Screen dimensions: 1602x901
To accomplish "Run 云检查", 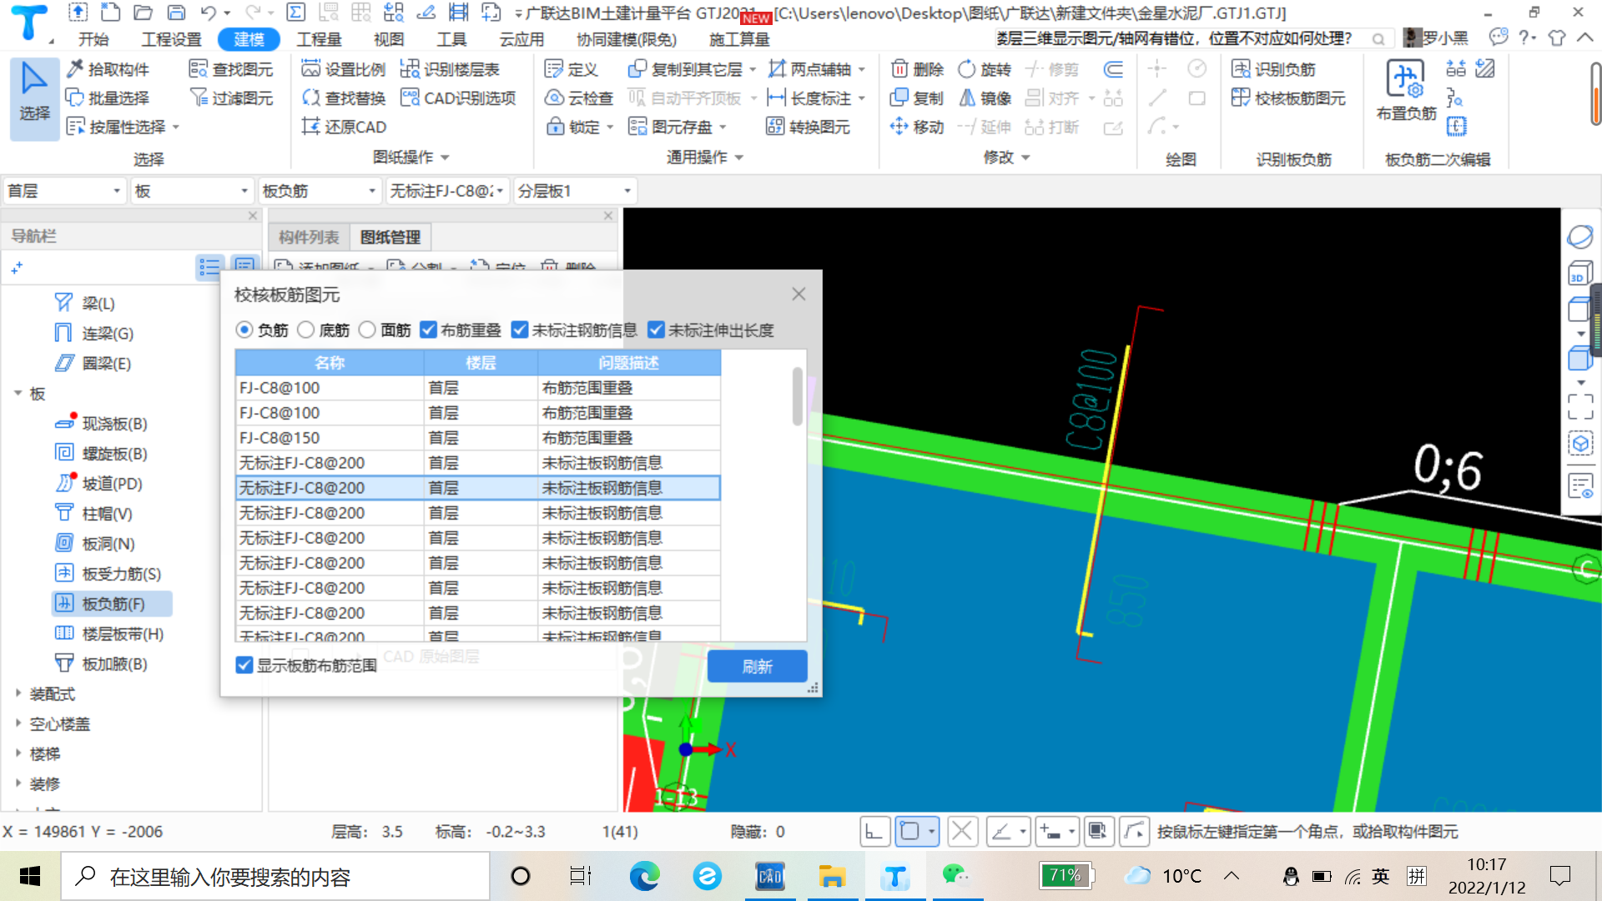I will click(x=579, y=98).
